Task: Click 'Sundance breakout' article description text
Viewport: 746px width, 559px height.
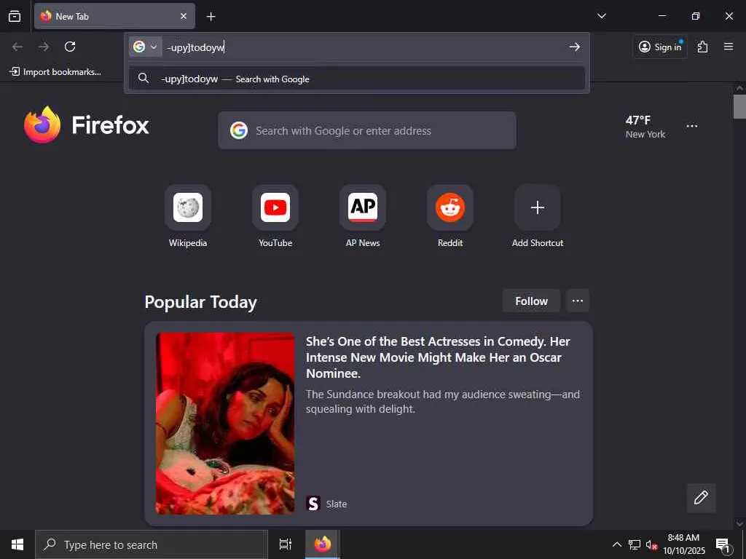Action: [x=442, y=402]
